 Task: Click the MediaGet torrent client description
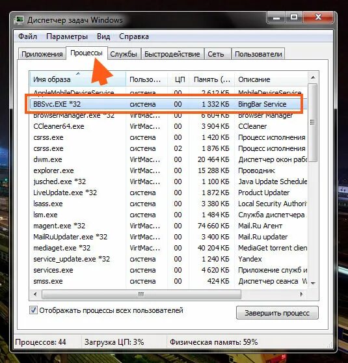coord(273,248)
